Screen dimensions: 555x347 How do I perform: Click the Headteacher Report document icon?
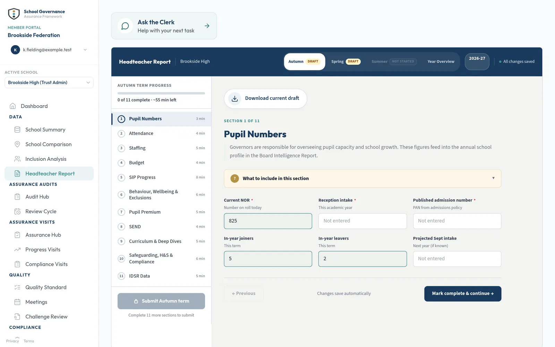(17, 173)
